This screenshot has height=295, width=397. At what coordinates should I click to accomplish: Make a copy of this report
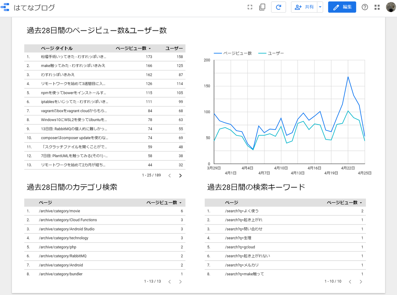click(x=262, y=7)
